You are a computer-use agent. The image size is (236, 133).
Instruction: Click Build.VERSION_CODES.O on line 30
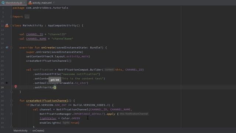point(91,105)
